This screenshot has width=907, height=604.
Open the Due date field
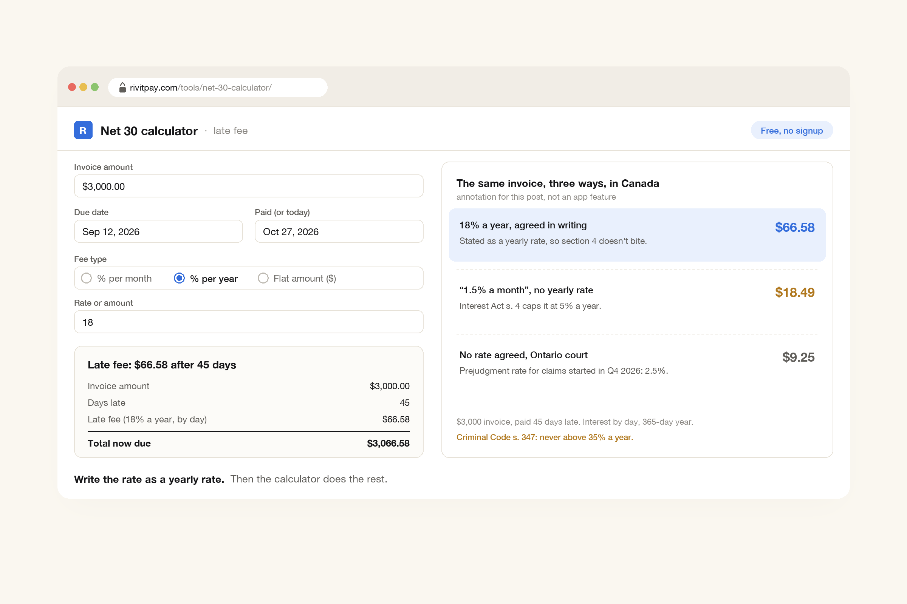coord(158,231)
